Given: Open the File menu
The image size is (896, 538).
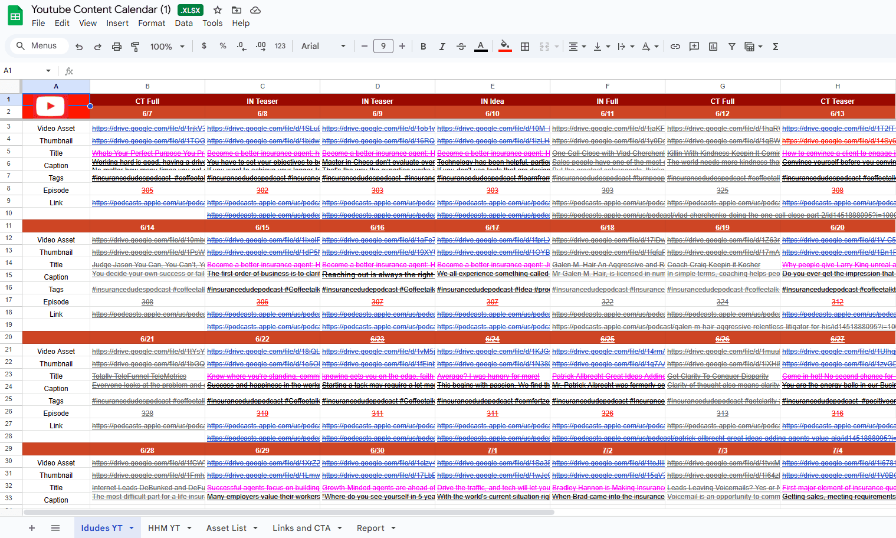Looking at the screenshot, I should 38,23.
